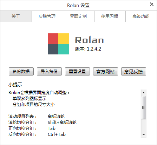Click the window title Rolan 设置

click(78, 5)
